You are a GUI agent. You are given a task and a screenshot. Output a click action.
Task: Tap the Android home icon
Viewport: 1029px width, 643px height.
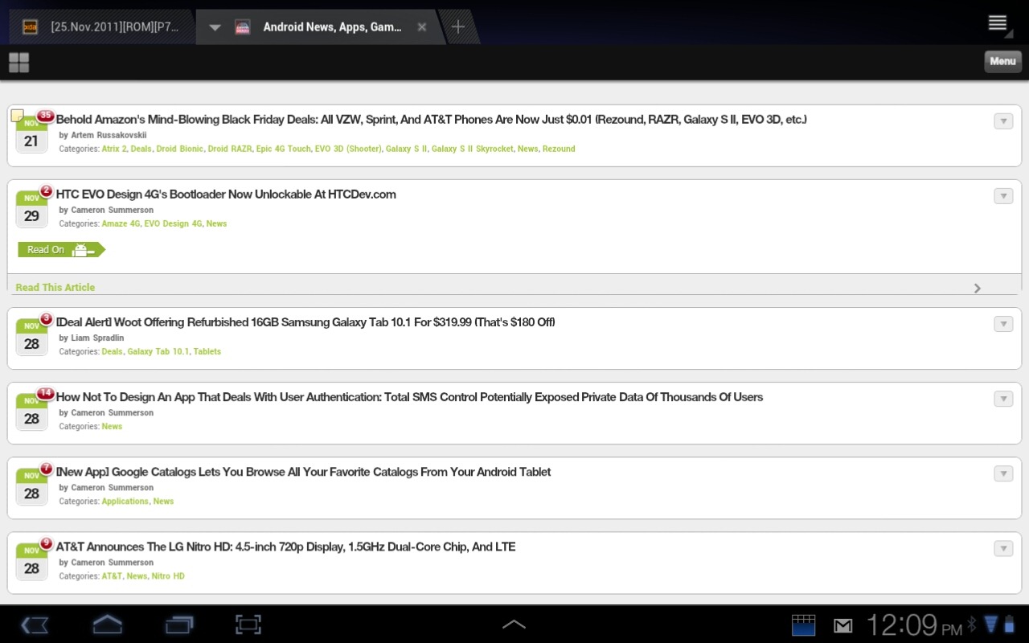pos(108,625)
